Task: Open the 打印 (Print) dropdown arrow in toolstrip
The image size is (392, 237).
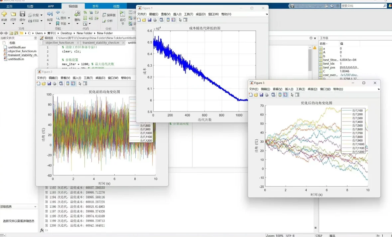Action: point(42,21)
